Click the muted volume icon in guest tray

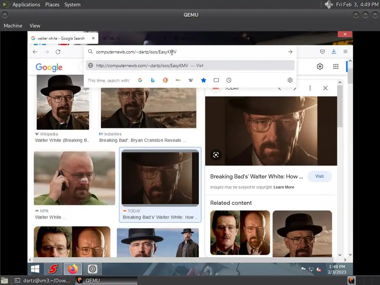(x=319, y=269)
